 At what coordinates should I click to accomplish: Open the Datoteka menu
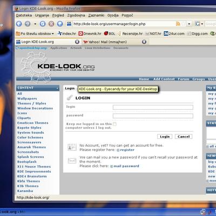click(x=24, y=15)
